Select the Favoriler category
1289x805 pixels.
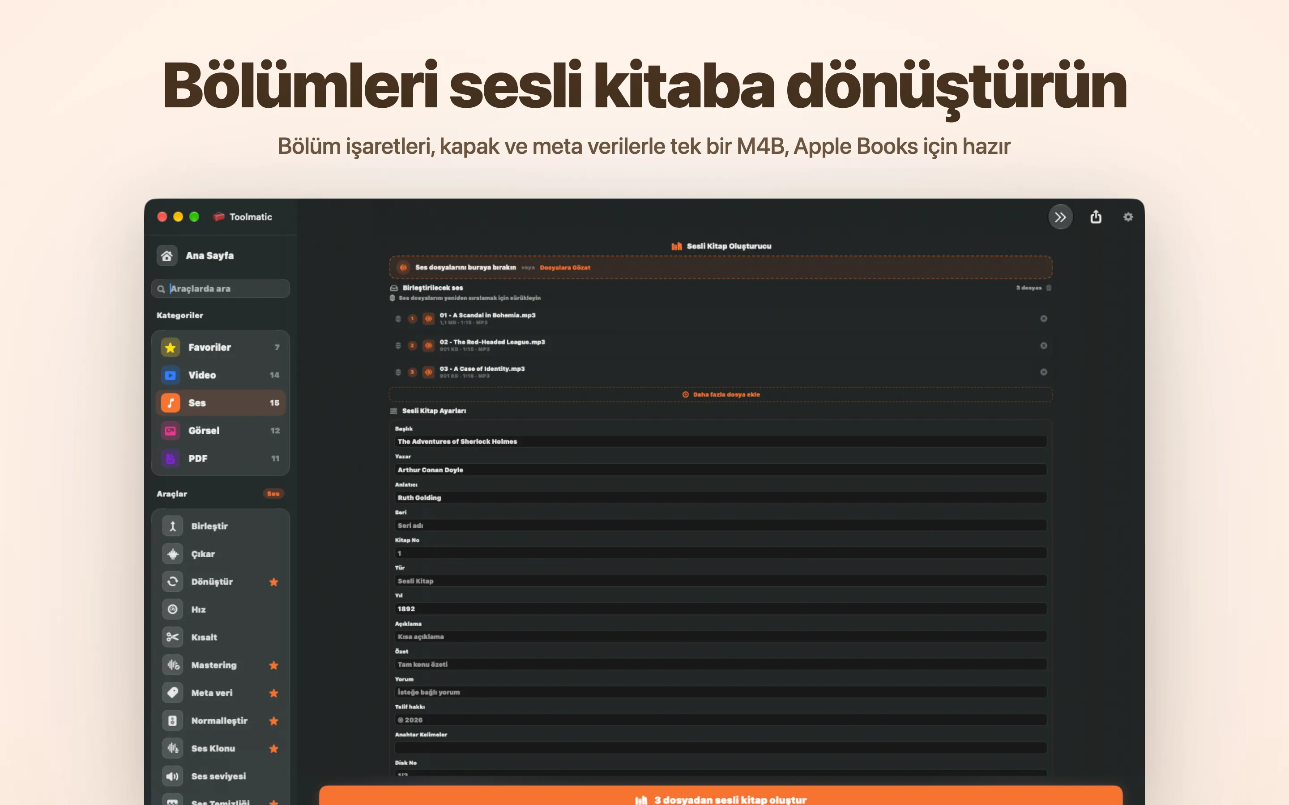[221, 347]
